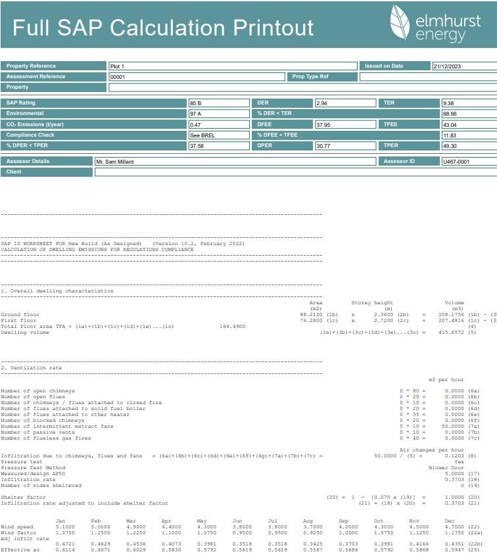Screen dimensions: 497x556
Task: Click the empty Client field
Action: (296, 172)
